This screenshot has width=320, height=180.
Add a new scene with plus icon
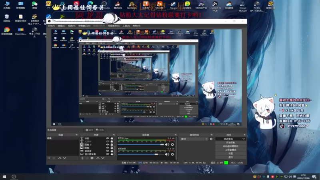(49, 158)
